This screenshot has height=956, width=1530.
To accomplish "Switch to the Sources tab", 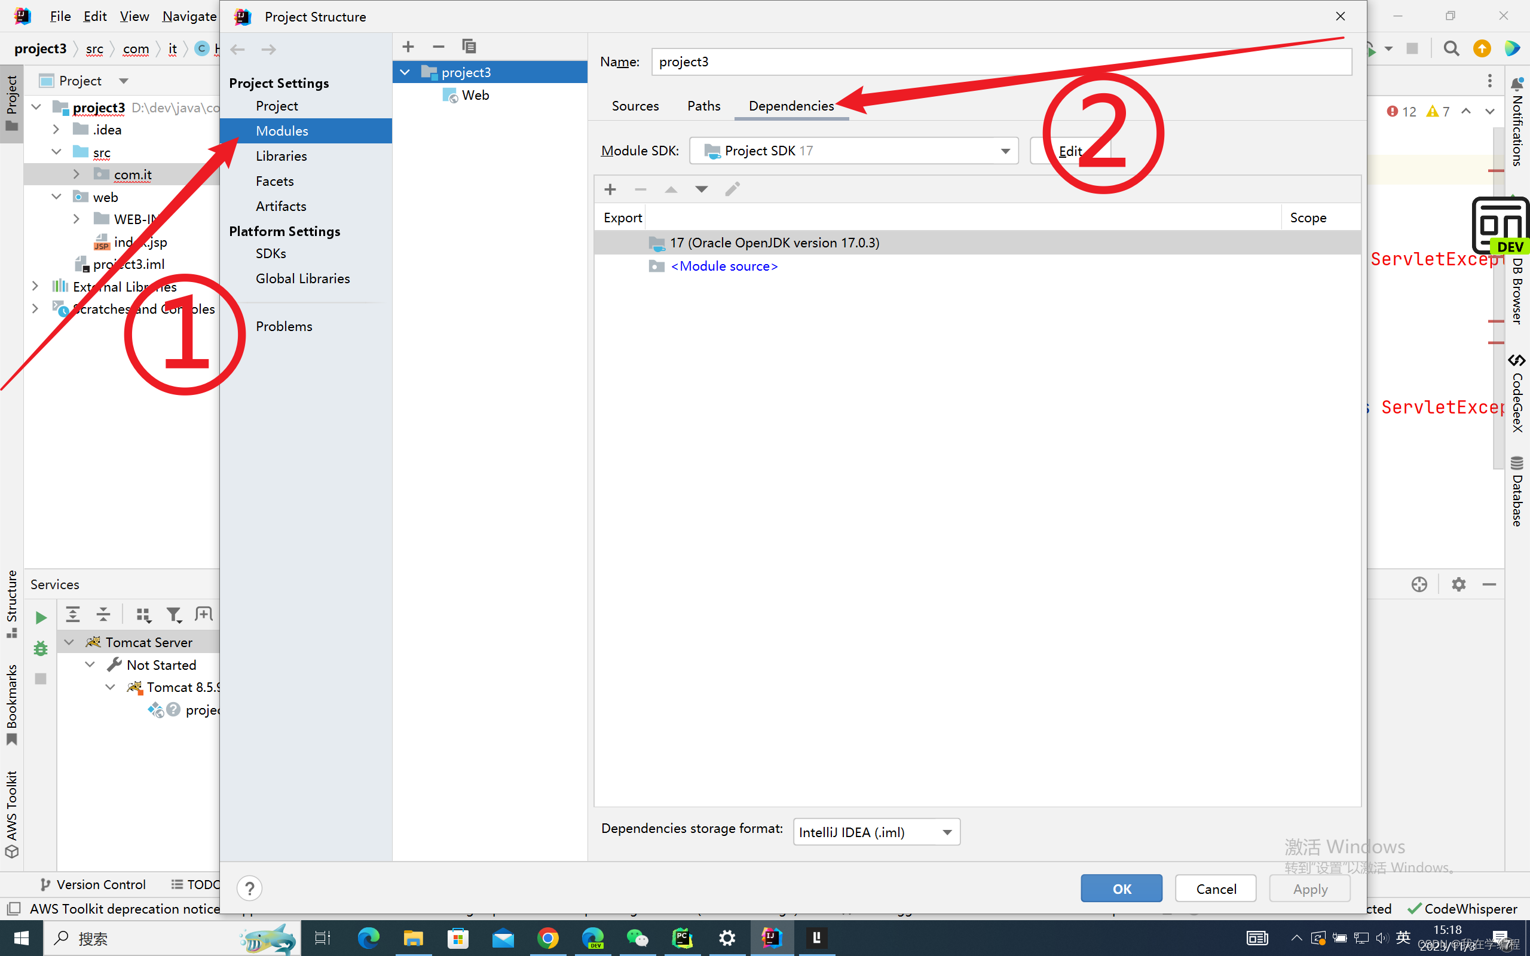I will (x=635, y=106).
